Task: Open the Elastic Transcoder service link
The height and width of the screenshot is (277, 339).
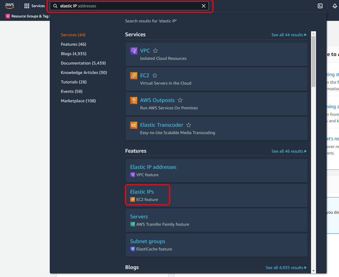Action: tap(161, 125)
